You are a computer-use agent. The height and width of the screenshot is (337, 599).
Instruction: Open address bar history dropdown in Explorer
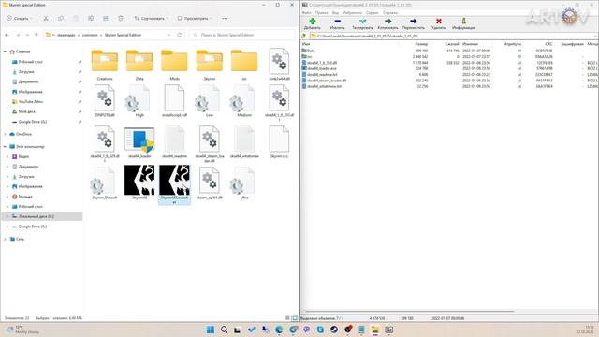point(168,35)
